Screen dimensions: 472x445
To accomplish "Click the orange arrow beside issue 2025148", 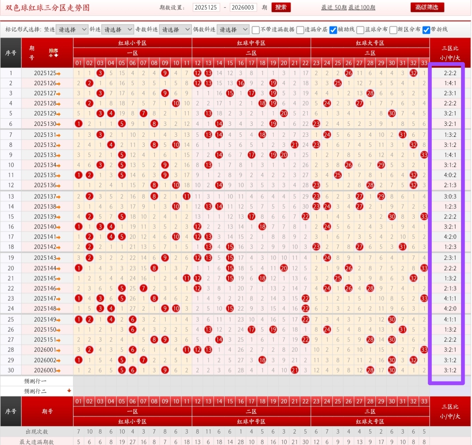I will click(x=59, y=309).
